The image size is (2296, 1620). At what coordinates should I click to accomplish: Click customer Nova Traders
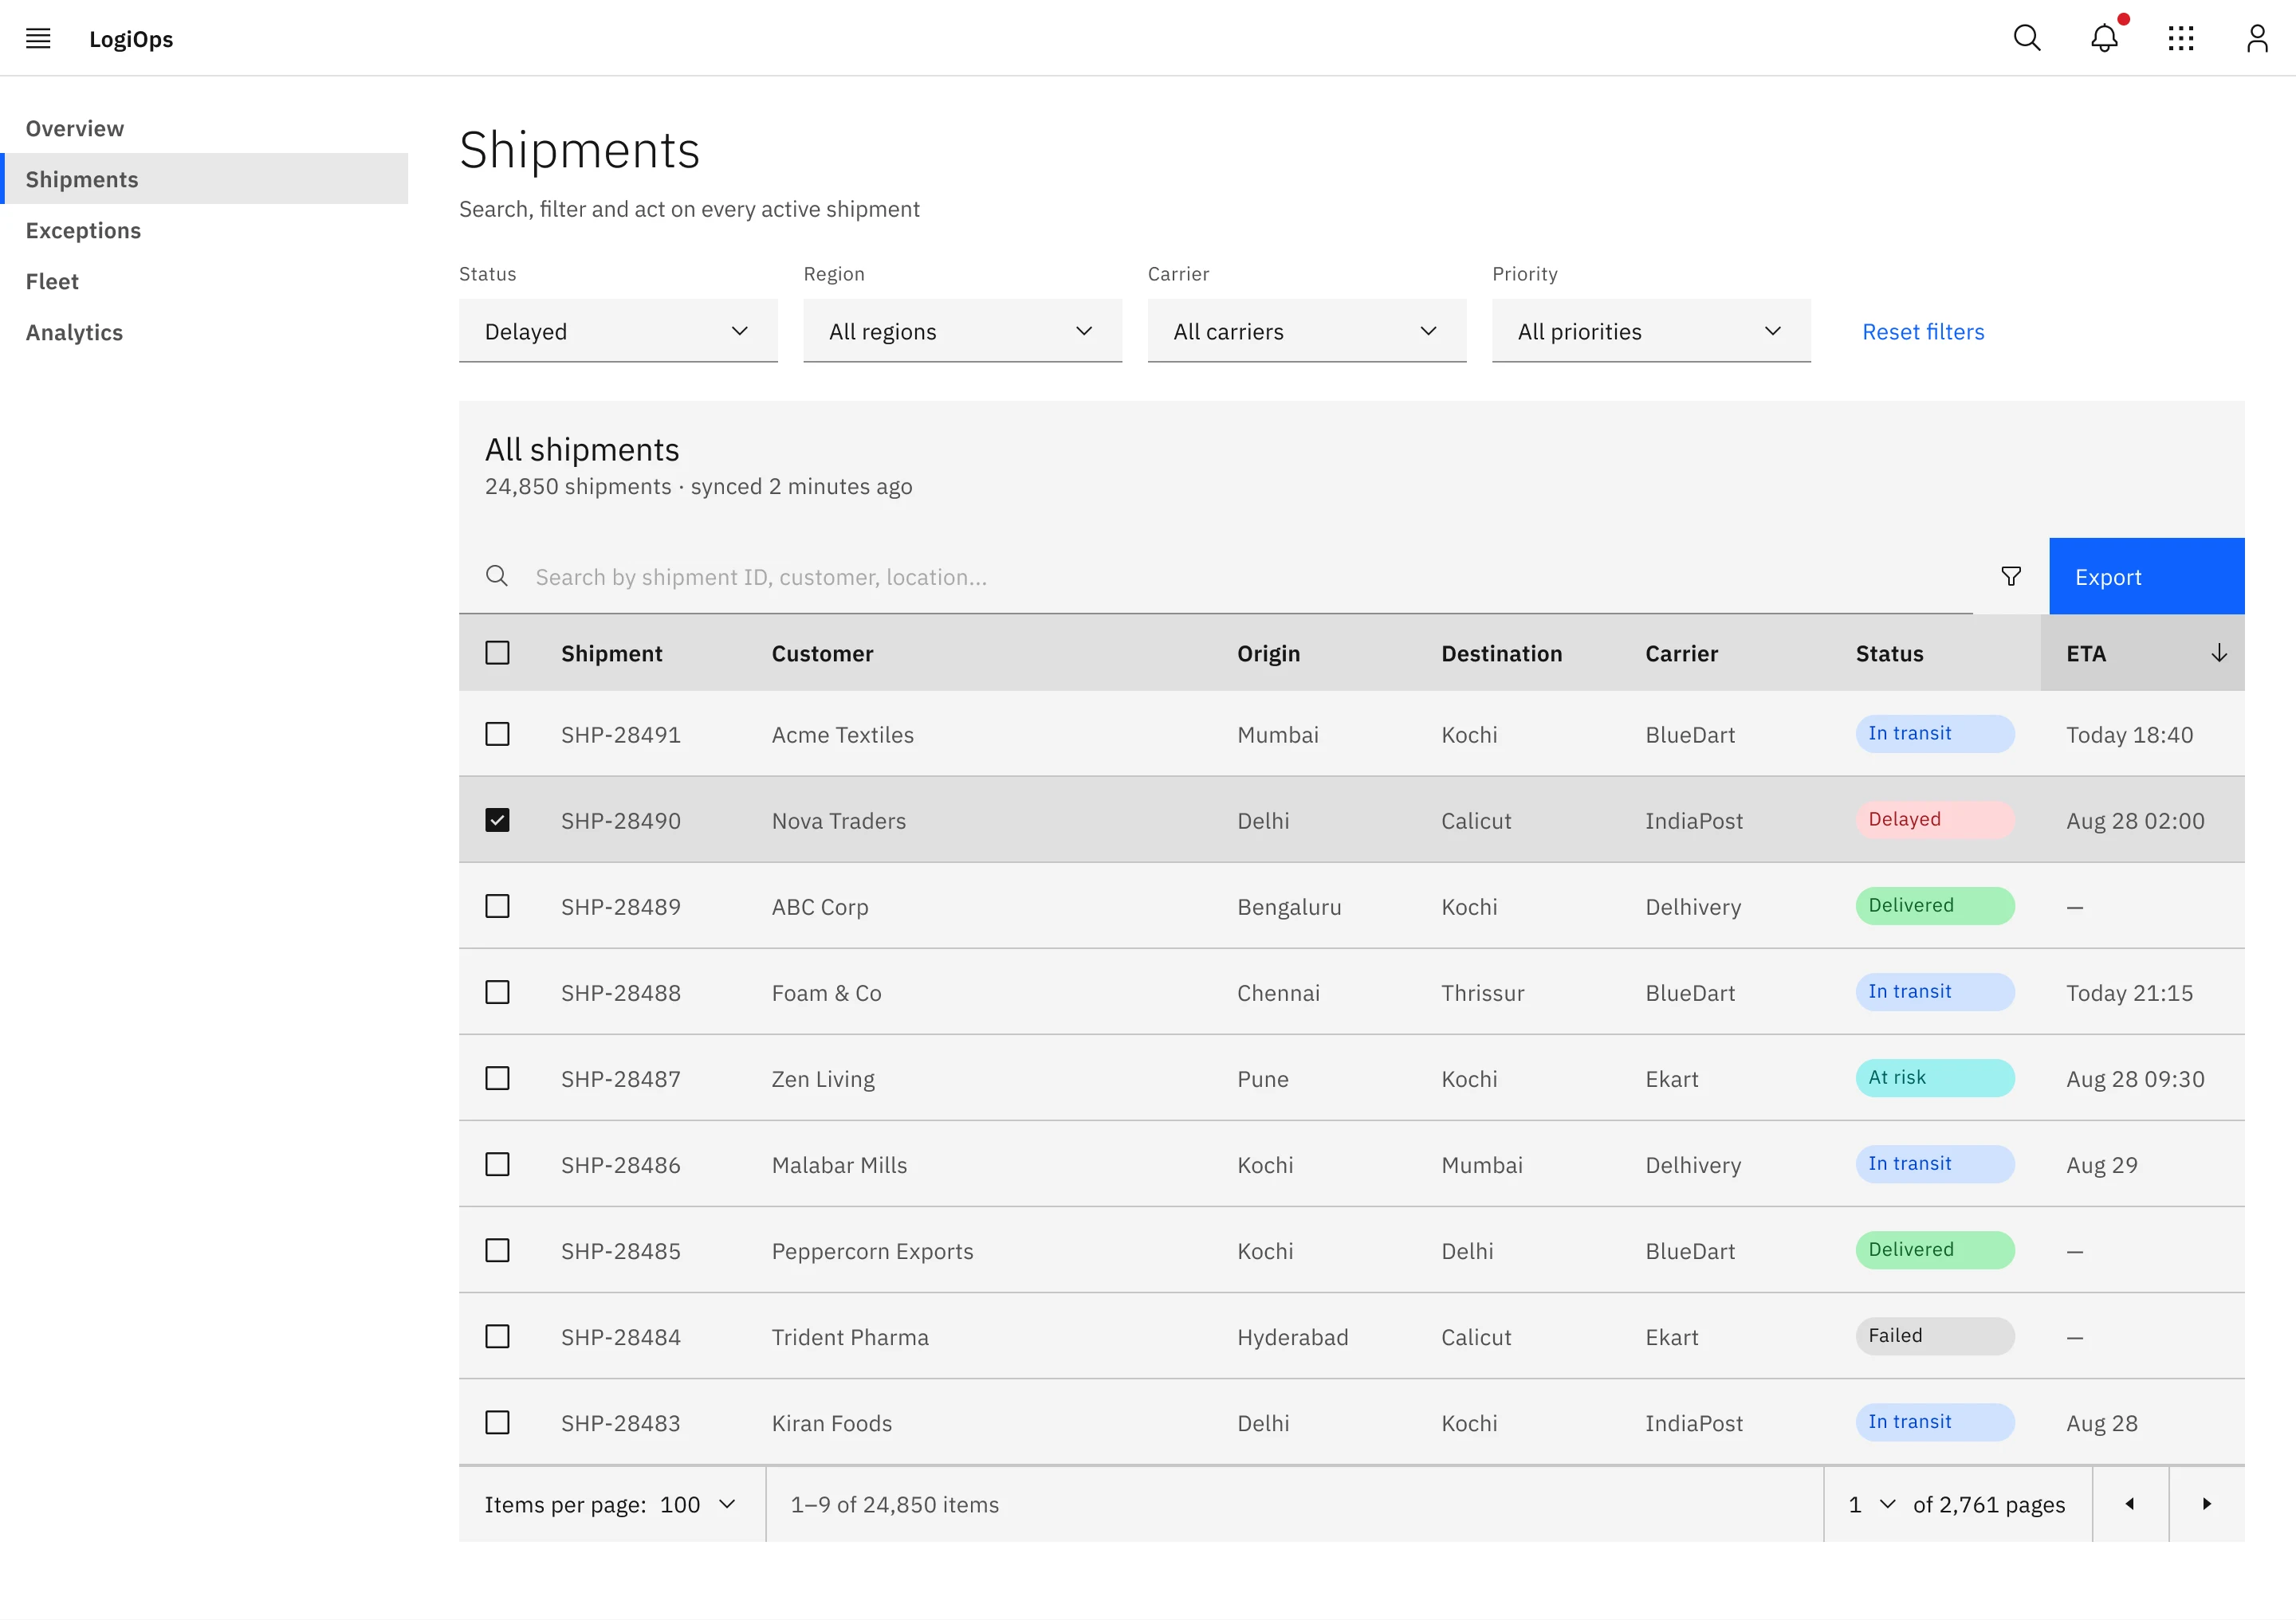[x=838, y=821]
